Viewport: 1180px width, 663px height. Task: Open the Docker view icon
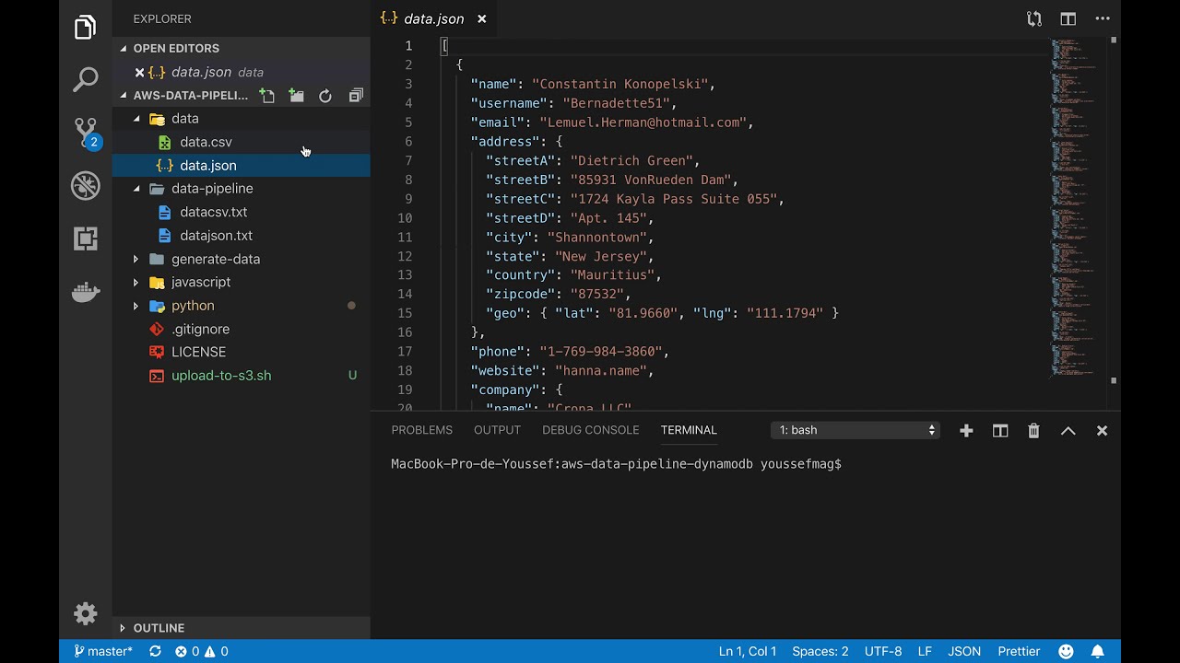pos(86,292)
